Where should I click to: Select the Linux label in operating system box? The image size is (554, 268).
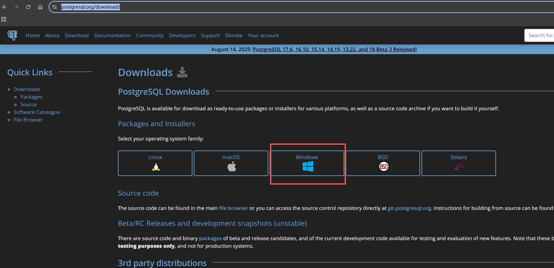point(155,157)
